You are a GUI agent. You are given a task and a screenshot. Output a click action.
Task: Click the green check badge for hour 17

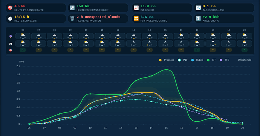[197, 50]
